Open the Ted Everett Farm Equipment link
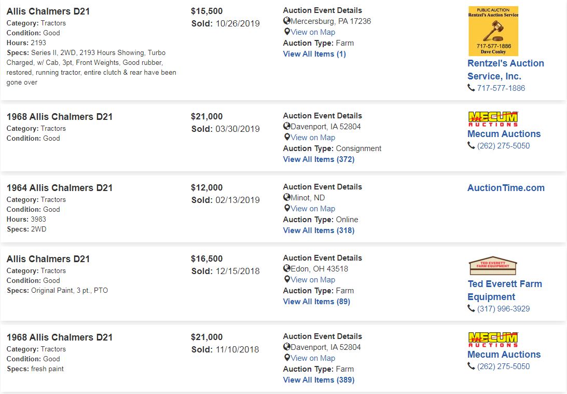 pos(505,290)
